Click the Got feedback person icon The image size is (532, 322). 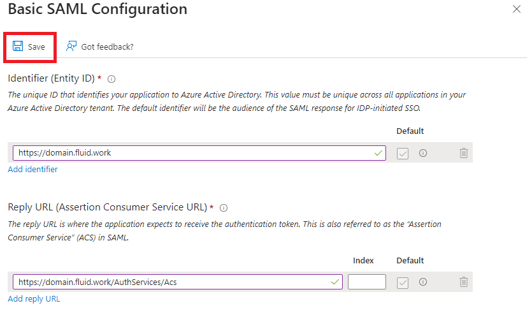click(71, 46)
